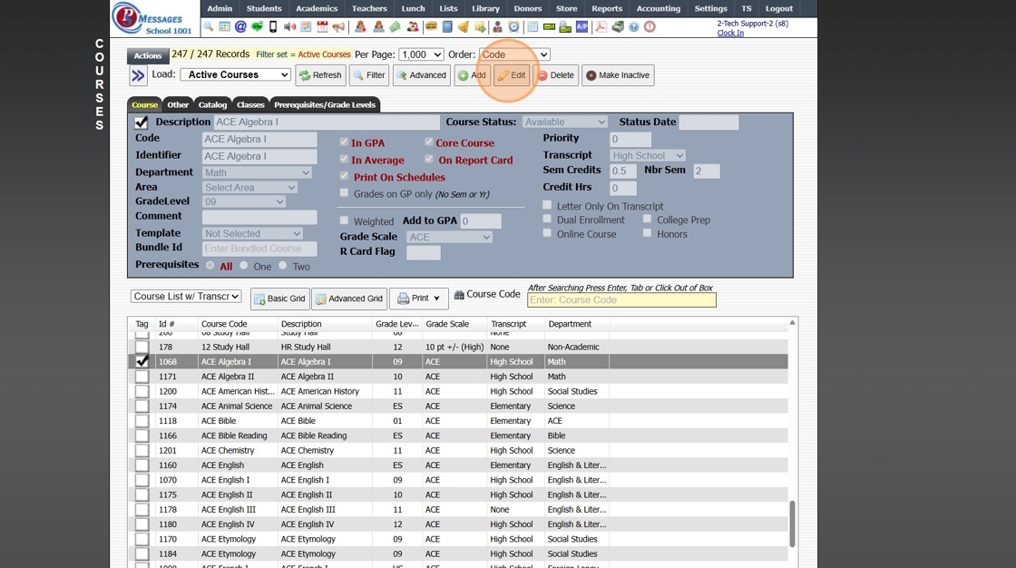Toggle the tag checkbox for ACE Chemistry
The width and height of the screenshot is (1016, 568).
[x=142, y=451]
